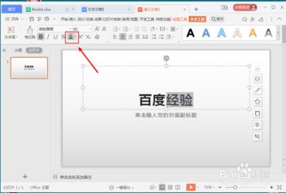Select the pink outline text style A
Image resolution: width=286 pixels, height=193 pixels.
coord(237,33)
